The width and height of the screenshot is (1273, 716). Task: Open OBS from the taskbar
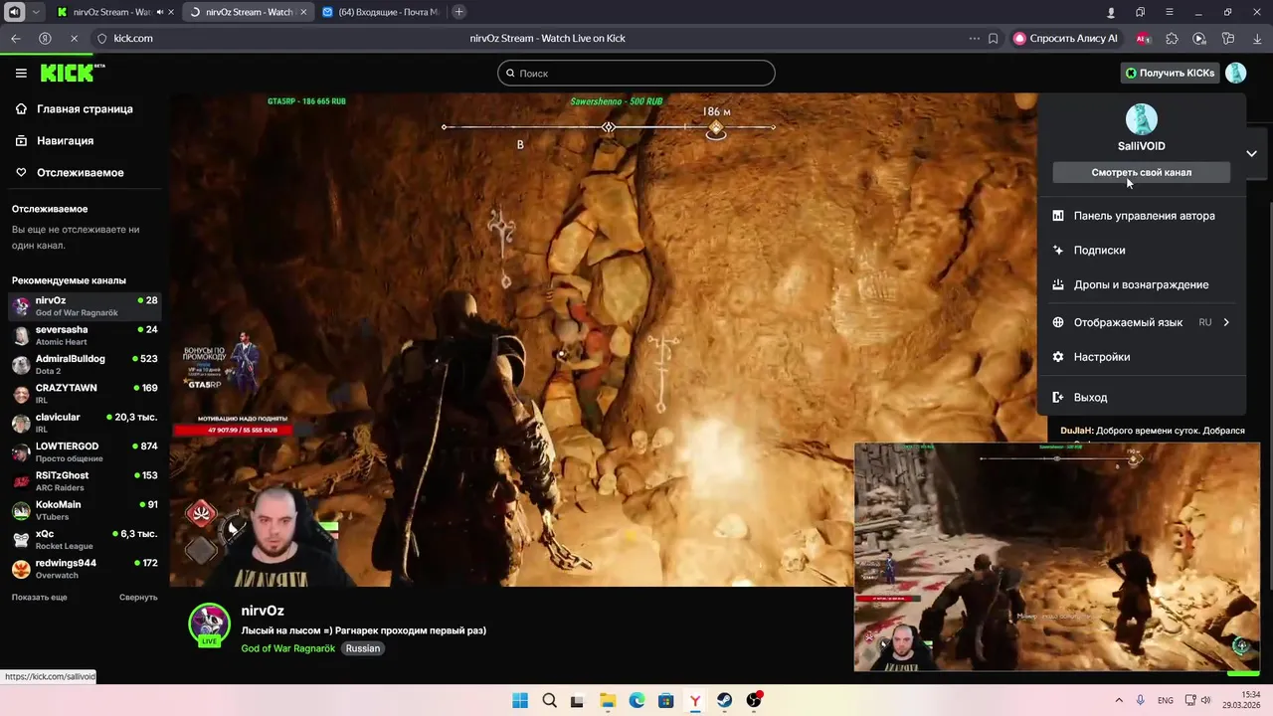pyautogui.click(x=754, y=700)
